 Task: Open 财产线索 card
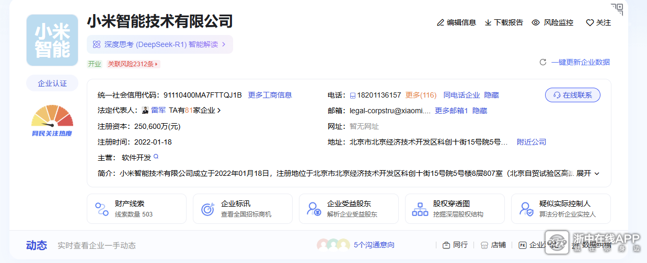coord(136,209)
